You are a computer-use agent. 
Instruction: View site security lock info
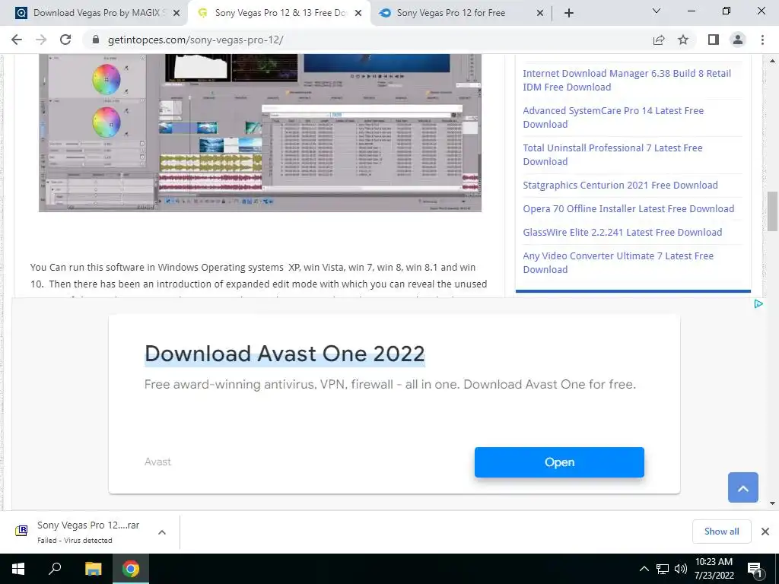click(x=96, y=40)
